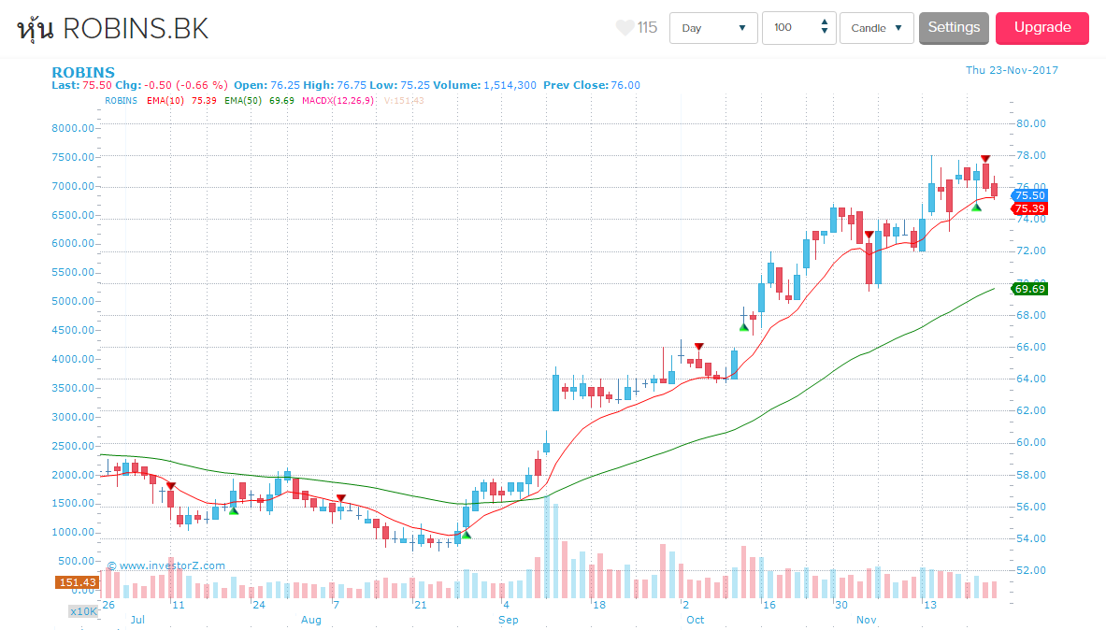Click the green buy arrow near late August
Screen dimensions: 1106x630
(466, 534)
